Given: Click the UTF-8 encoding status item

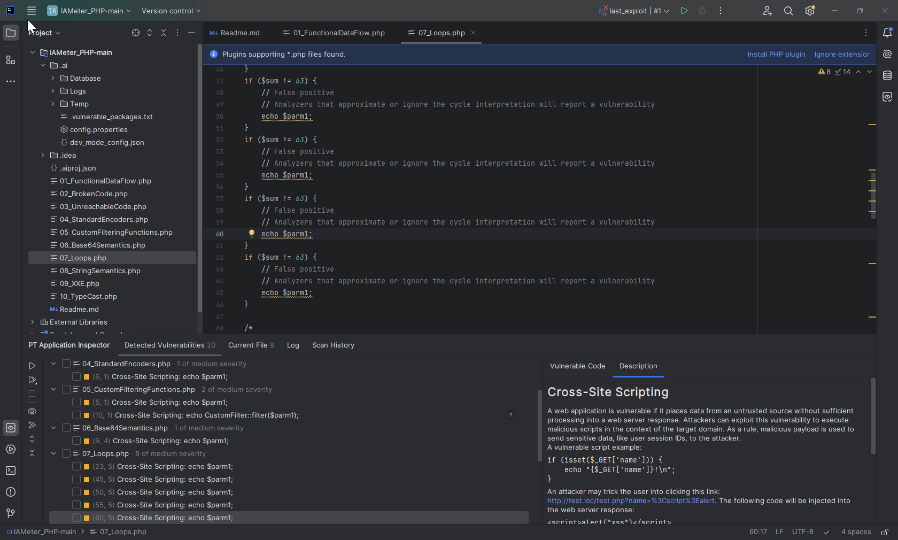Looking at the screenshot, I should click(802, 532).
